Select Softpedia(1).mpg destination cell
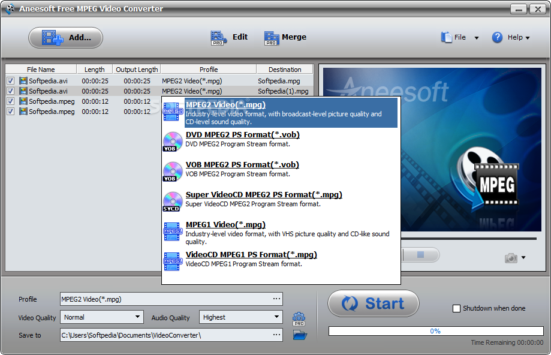 coord(283,91)
